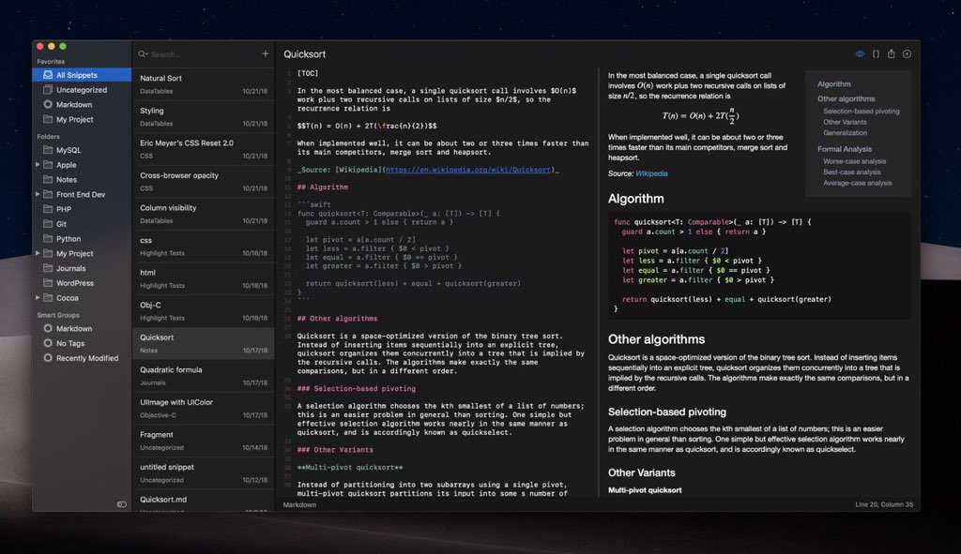
Task: Open the Cross-browser opacity snippet
Action: pyautogui.click(x=204, y=181)
